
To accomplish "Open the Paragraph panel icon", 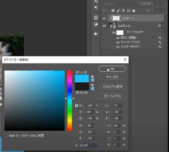I will pos(96,8).
